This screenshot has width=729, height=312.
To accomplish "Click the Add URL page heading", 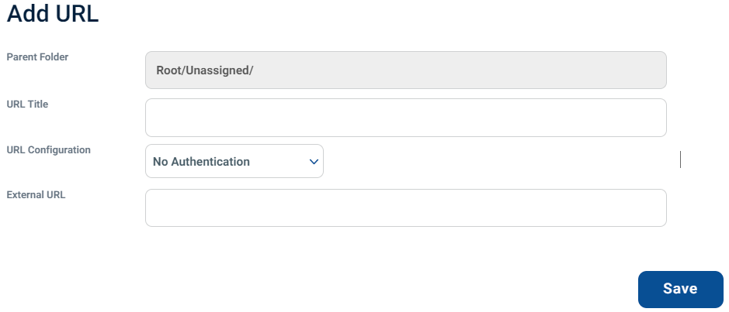I will 53,13.
